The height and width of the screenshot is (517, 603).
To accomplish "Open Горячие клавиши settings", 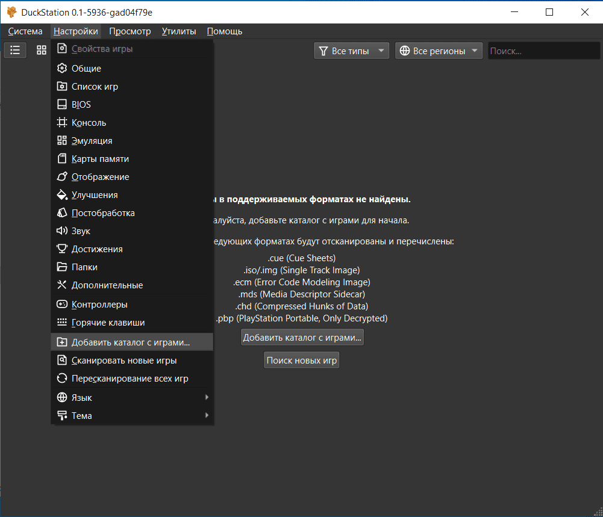I will 132,322.
